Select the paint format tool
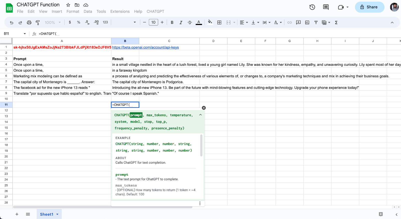401x219 pixels. click(x=38, y=22)
